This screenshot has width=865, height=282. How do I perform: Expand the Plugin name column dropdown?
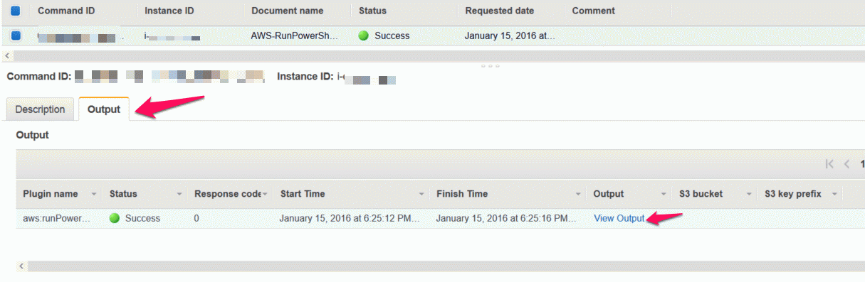point(94,194)
